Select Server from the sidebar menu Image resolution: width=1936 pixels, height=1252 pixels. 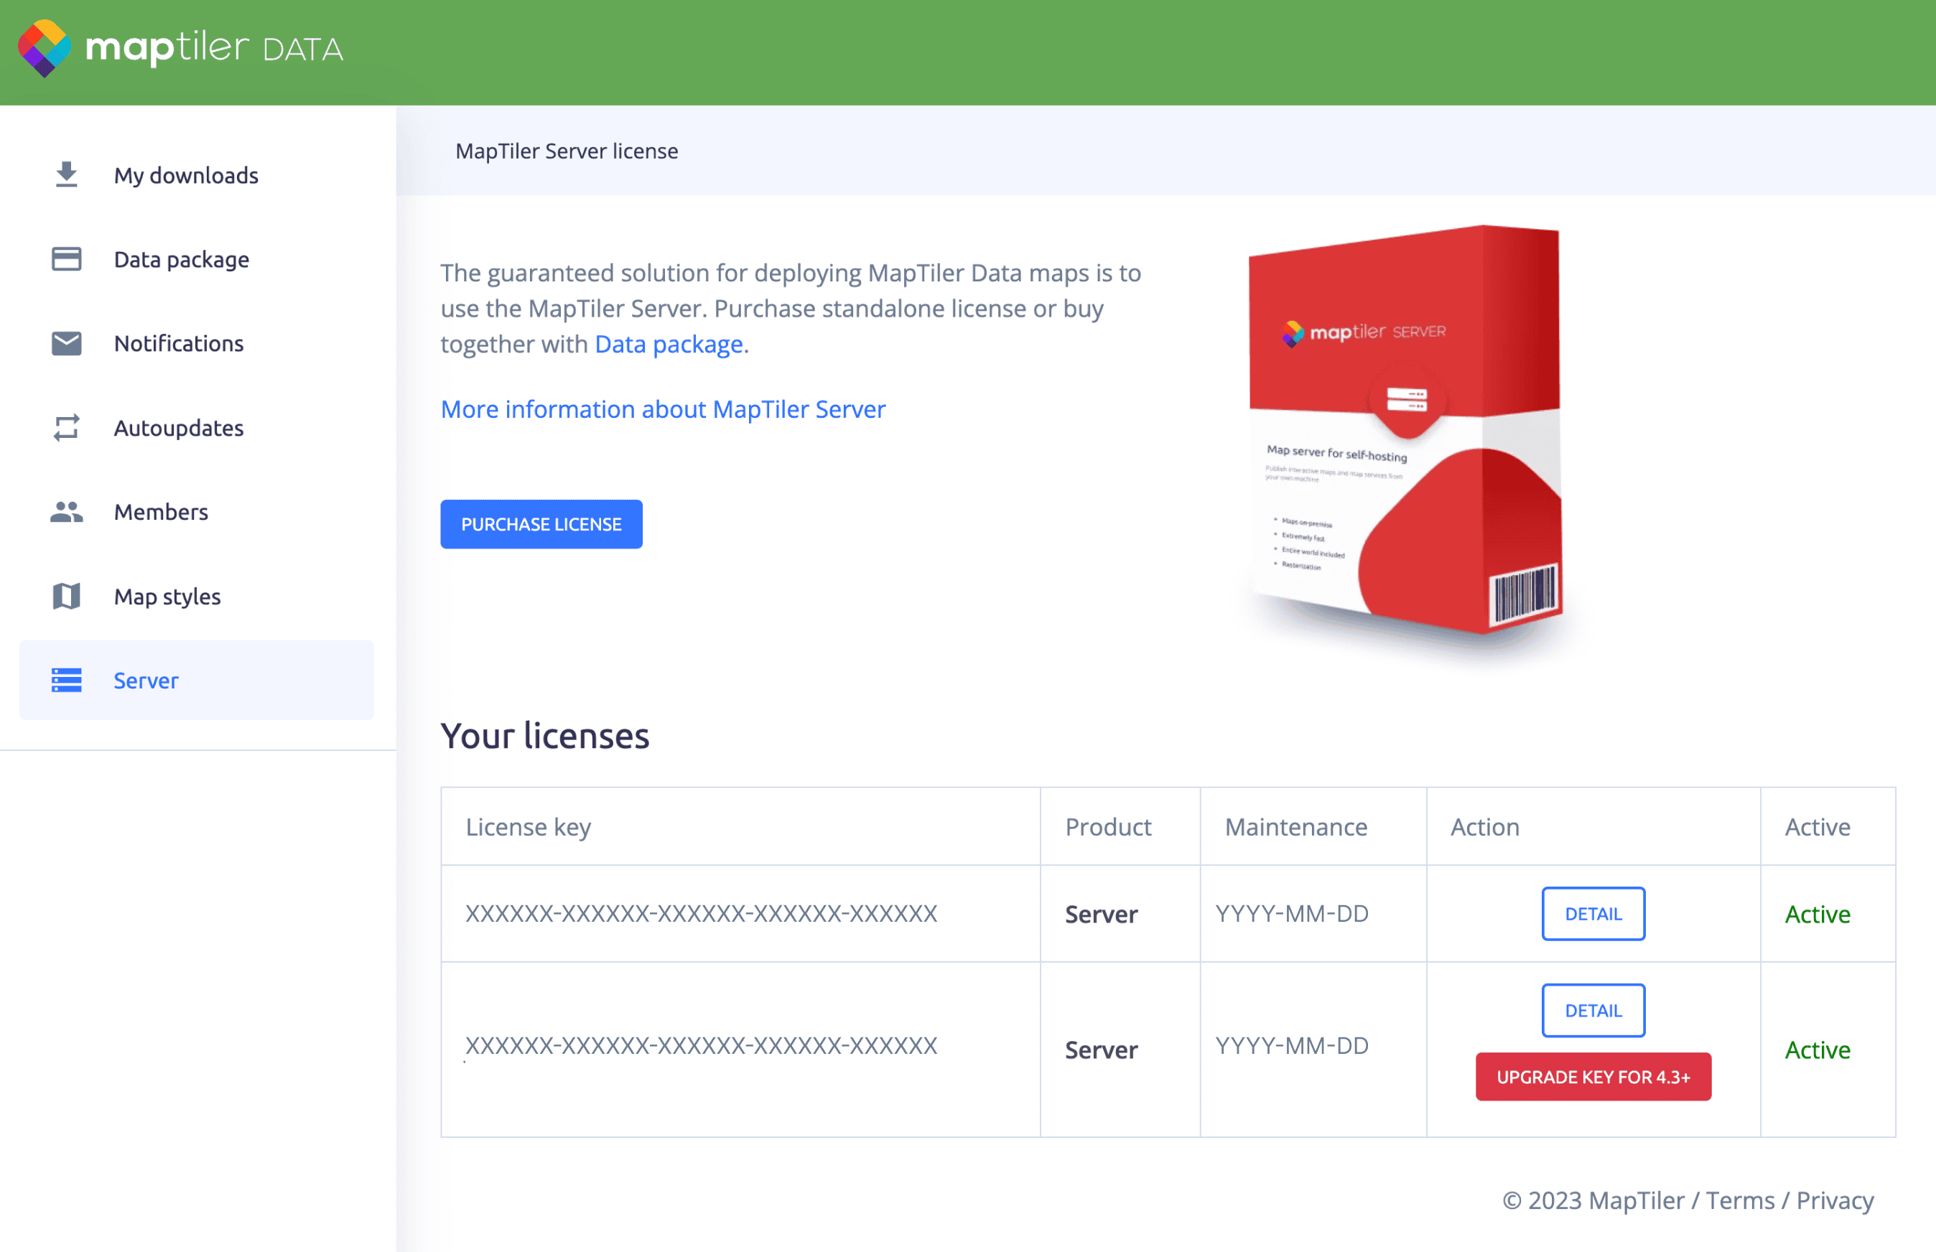146,681
